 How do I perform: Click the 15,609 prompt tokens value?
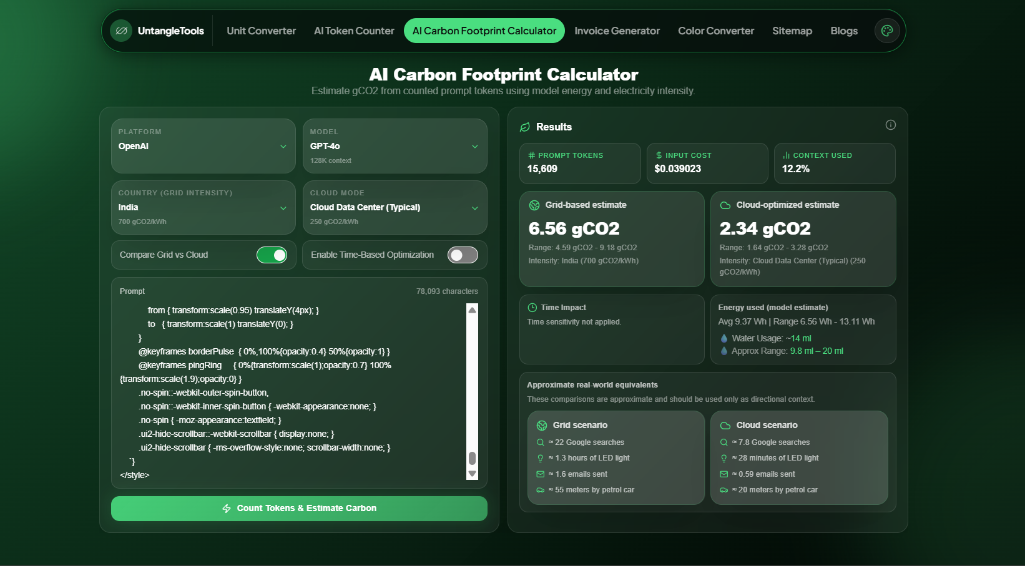(542, 168)
